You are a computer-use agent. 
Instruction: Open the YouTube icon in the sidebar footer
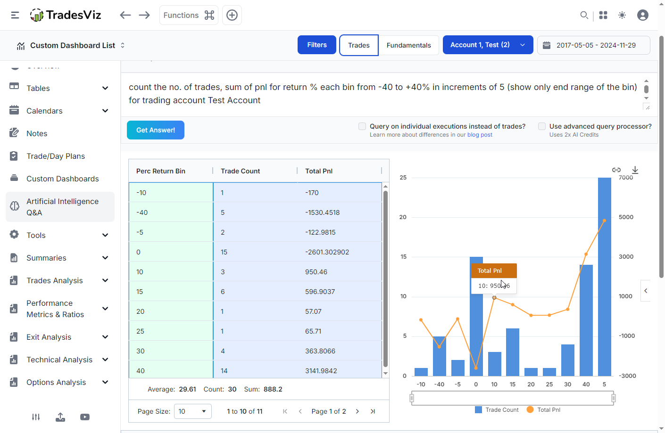tap(84, 417)
